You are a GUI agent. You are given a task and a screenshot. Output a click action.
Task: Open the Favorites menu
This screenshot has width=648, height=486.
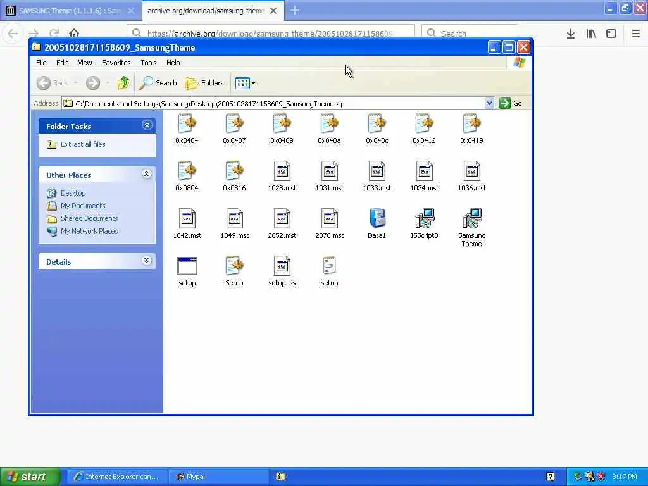(x=116, y=63)
